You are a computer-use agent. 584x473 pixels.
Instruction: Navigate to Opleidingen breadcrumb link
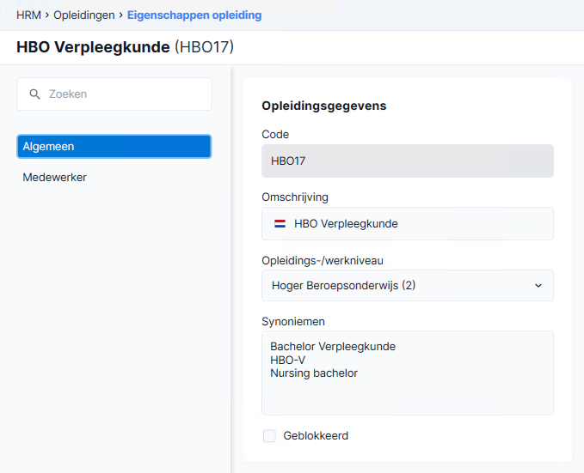(x=84, y=15)
